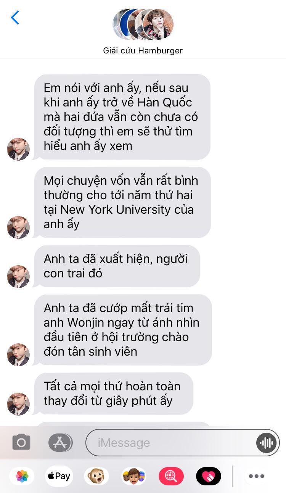Open the pink globe image search app
The image size is (286, 493).
(x=171, y=476)
